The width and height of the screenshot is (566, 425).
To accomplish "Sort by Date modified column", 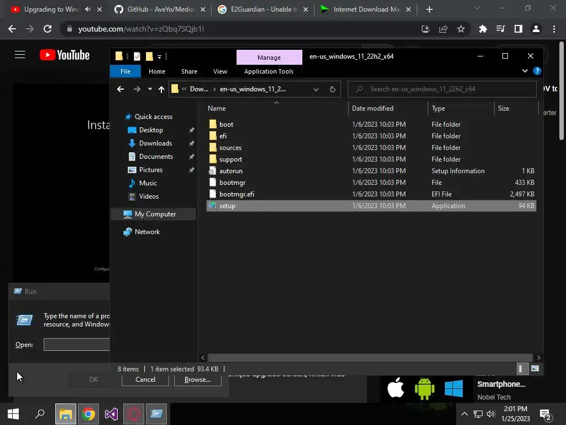I will [389, 108].
